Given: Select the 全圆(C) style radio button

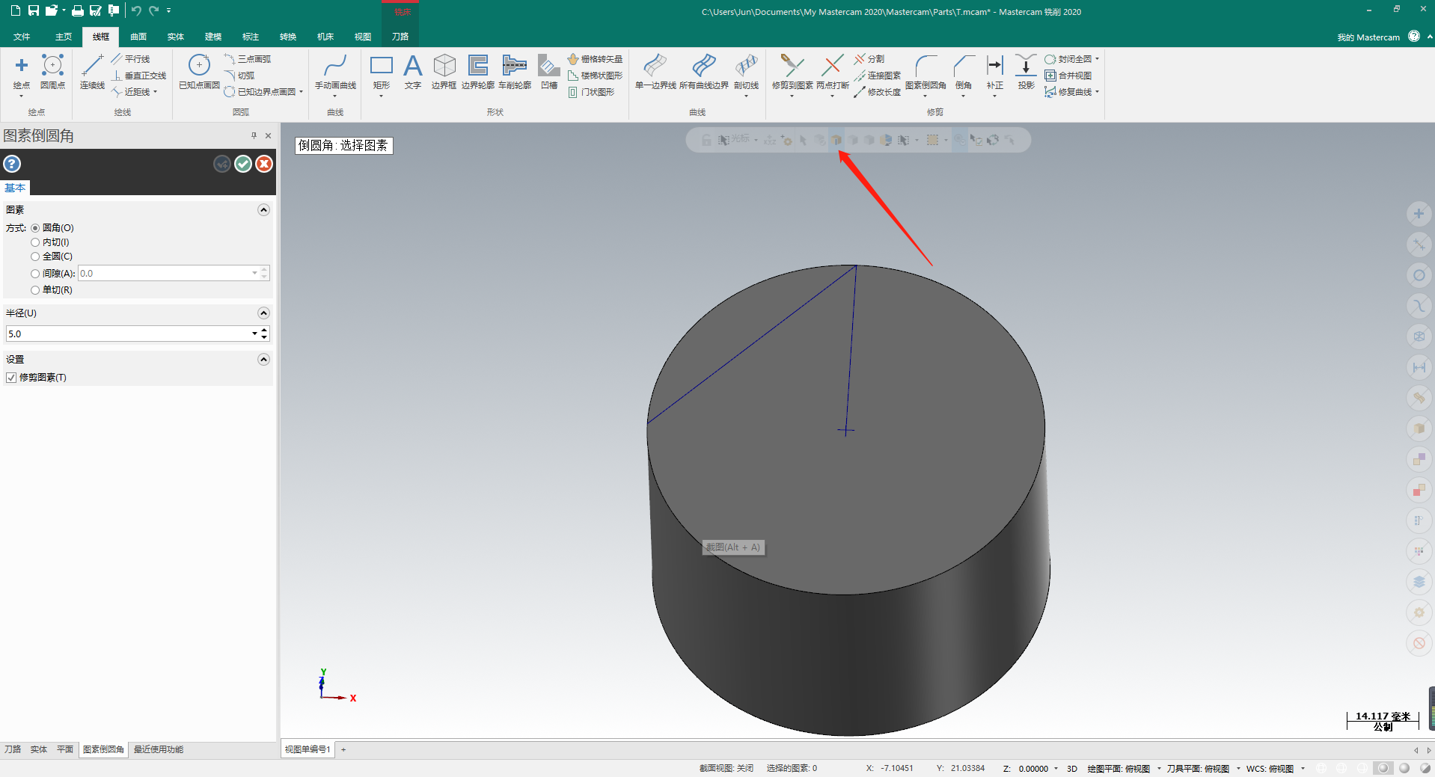Looking at the screenshot, I should 35,257.
